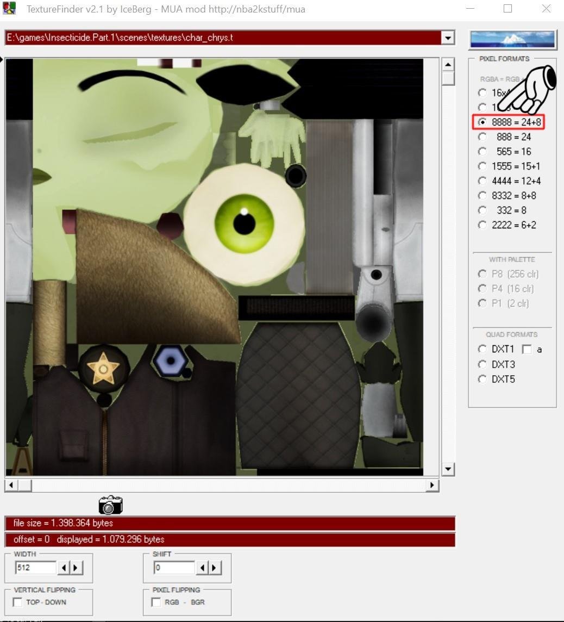Increase shift with right arrow button

215,568
